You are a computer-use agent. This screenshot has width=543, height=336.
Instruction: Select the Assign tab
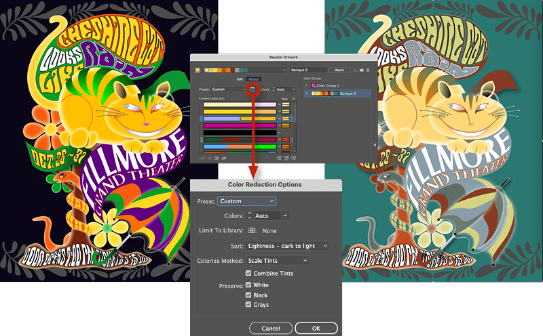[x=252, y=79]
